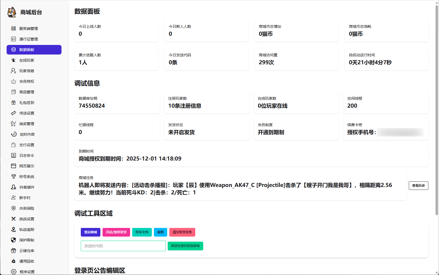This screenshot has width=439, height=275.
Task: Click the 支付设置 wallet icon
Action: click(14, 145)
